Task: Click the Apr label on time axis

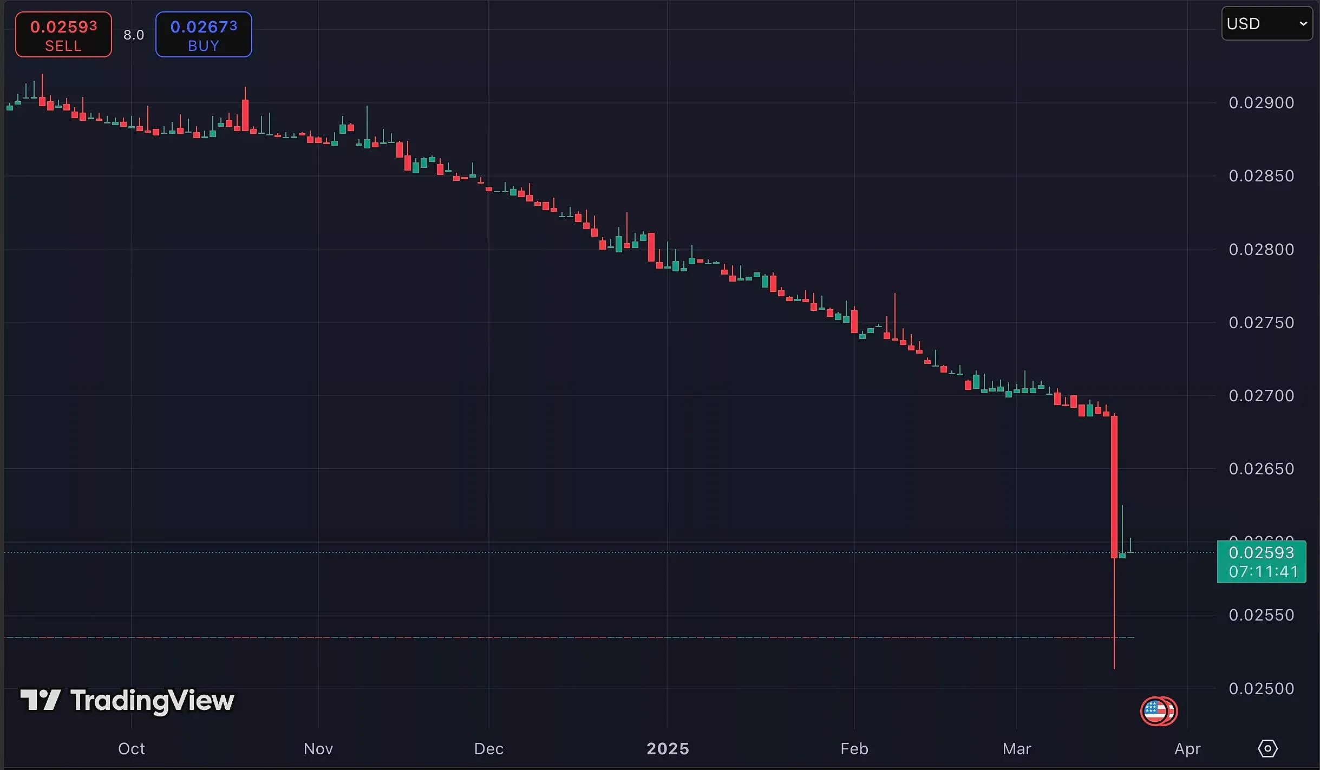Action: [1187, 749]
